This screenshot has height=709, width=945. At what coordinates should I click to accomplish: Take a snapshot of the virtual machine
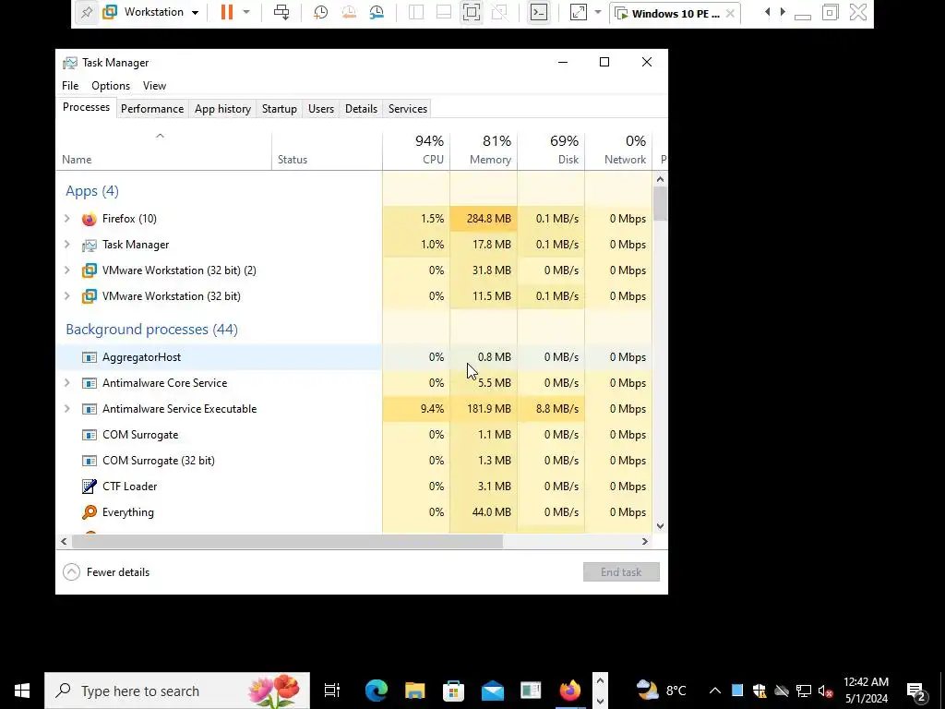tap(320, 12)
